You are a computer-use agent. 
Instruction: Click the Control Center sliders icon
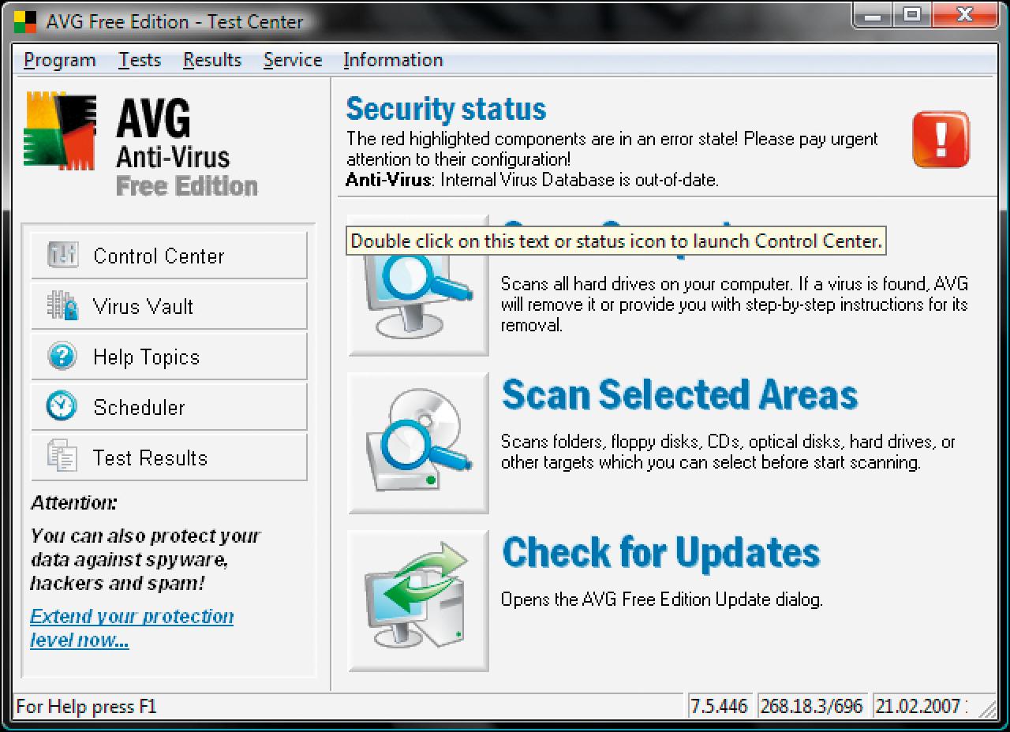[x=62, y=255]
